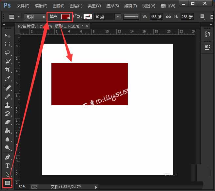Viewport: 215px width, 191px height.
Task: Select the Rectangle shape tool
Action: (7, 183)
